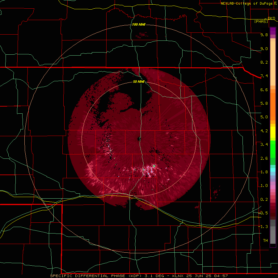This screenshot has width=278, height=278.
Task: Select the pale peach color bar segment
Action: 273,63
